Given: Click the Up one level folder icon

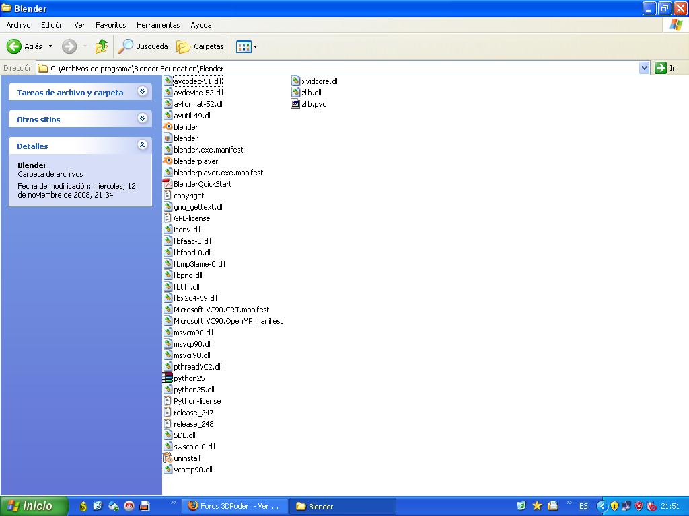Looking at the screenshot, I should [x=102, y=46].
